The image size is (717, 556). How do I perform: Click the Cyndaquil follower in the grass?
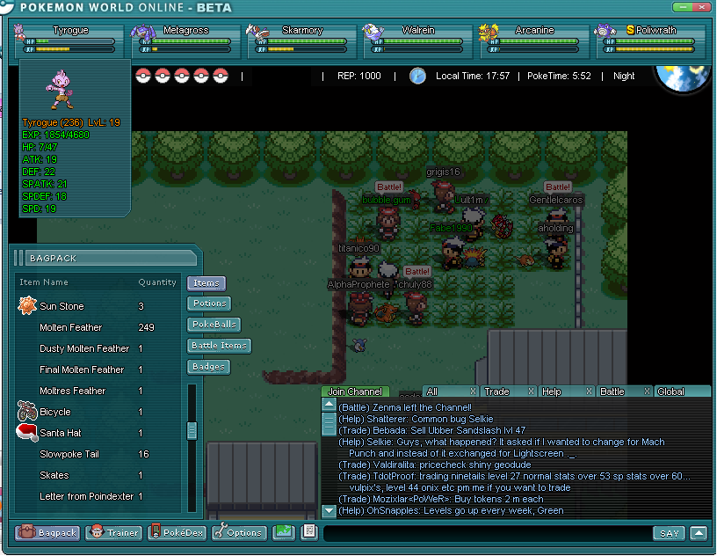[x=474, y=257]
